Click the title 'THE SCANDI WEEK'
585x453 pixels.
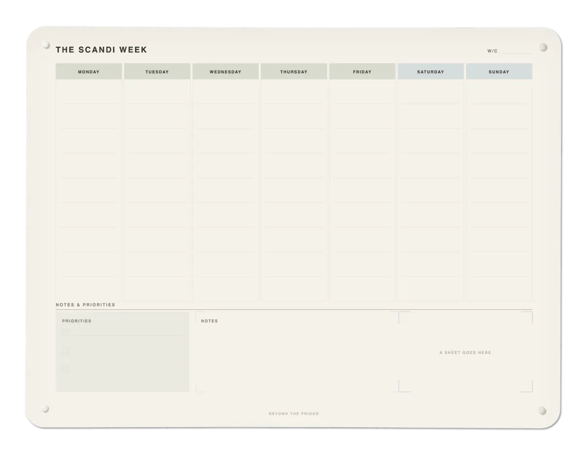(101, 50)
